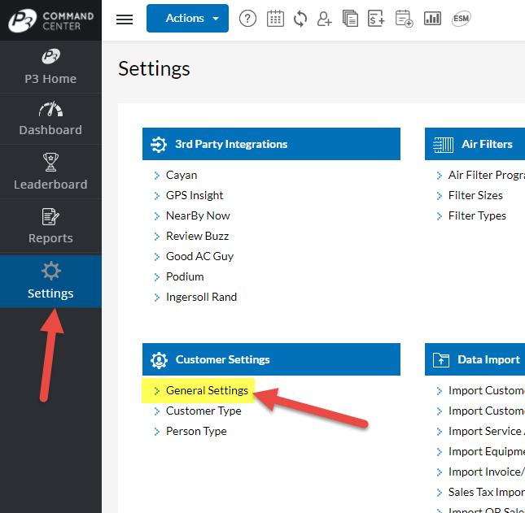Image resolution: width=525 pixels, height=513 pixels.
Task: Open Leaderboard from the sidebar
Action: (50, 172)
